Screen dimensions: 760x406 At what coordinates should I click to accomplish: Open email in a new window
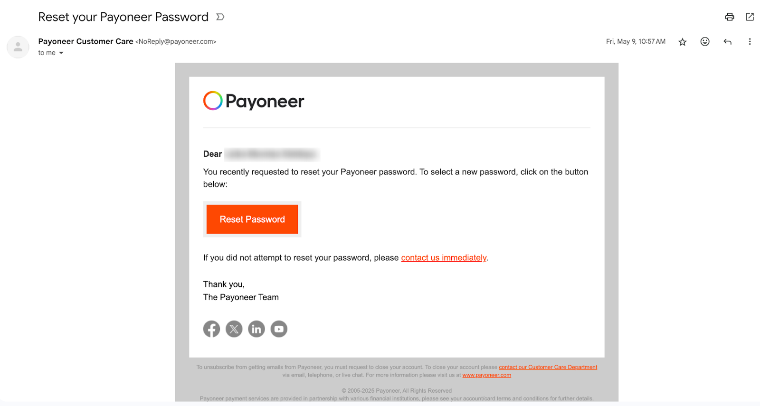tap(750, 17)
